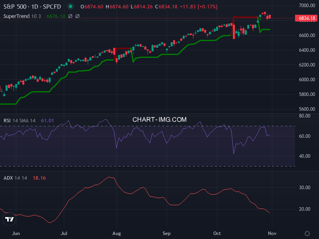Toggle visibility of the RSI pane
The height and width of the screenshot is (239, 319).
coord(7,120)
